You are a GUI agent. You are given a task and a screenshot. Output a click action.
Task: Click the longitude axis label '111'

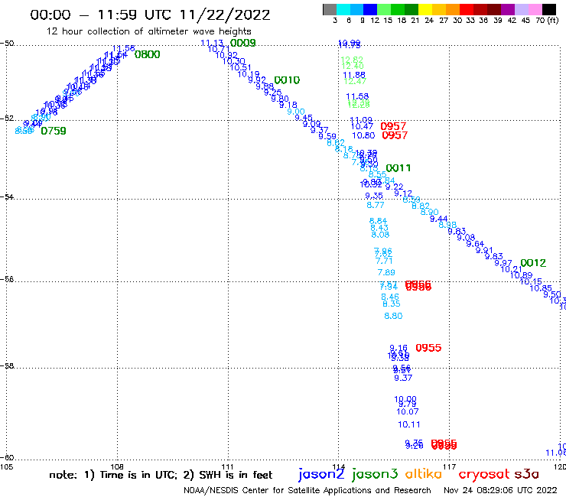click(x=227, y=466)
